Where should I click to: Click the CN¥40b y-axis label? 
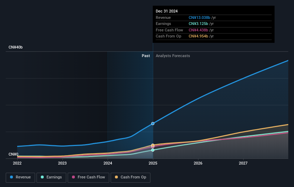(x=15, y=47)
